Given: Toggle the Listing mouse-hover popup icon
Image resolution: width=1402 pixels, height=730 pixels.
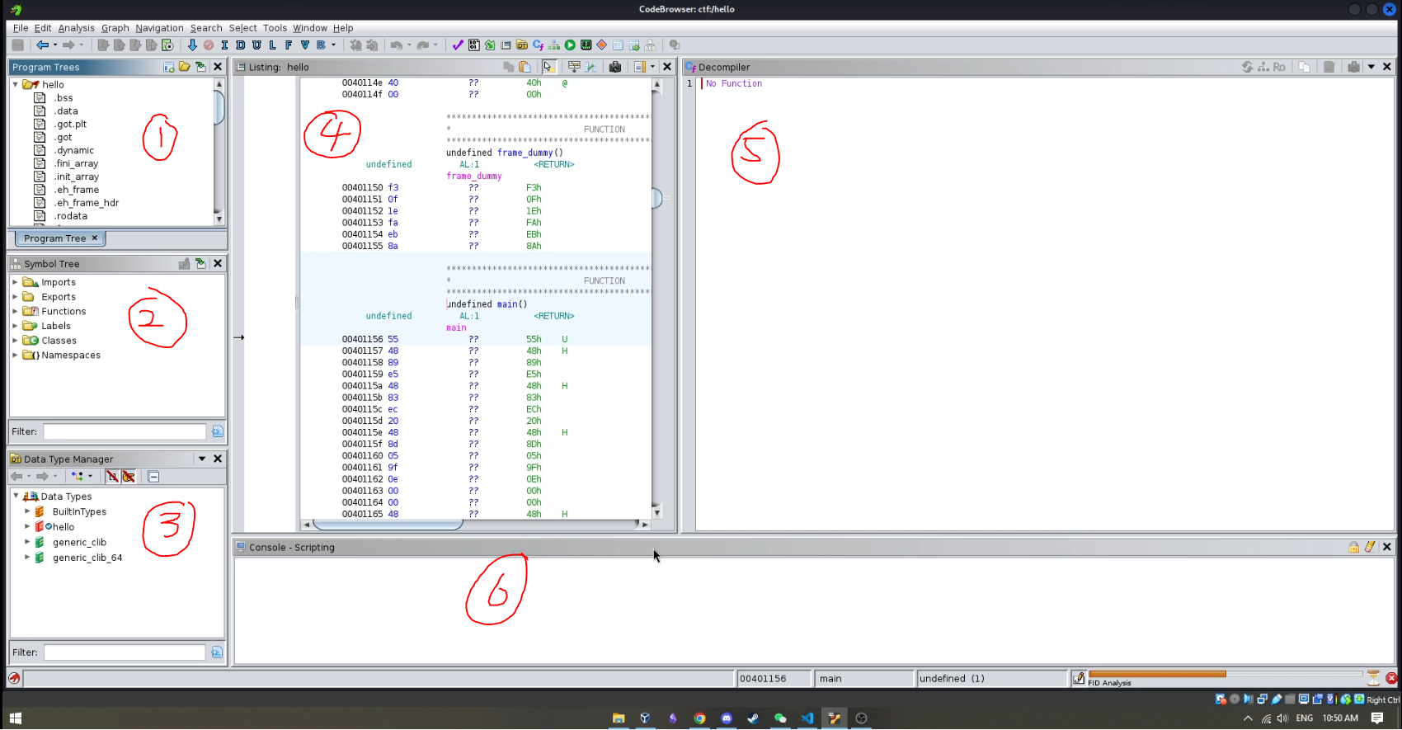Looking at the screenshot, I should [x=548, y=67].
